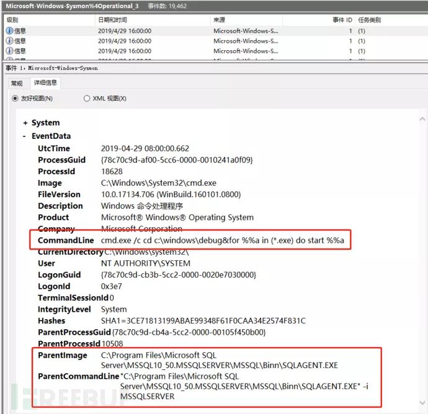Switch to the 常规 tab

pos(17,83)
